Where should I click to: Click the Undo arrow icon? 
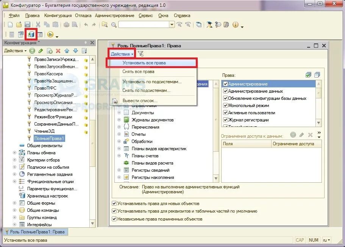click(86, 25)
